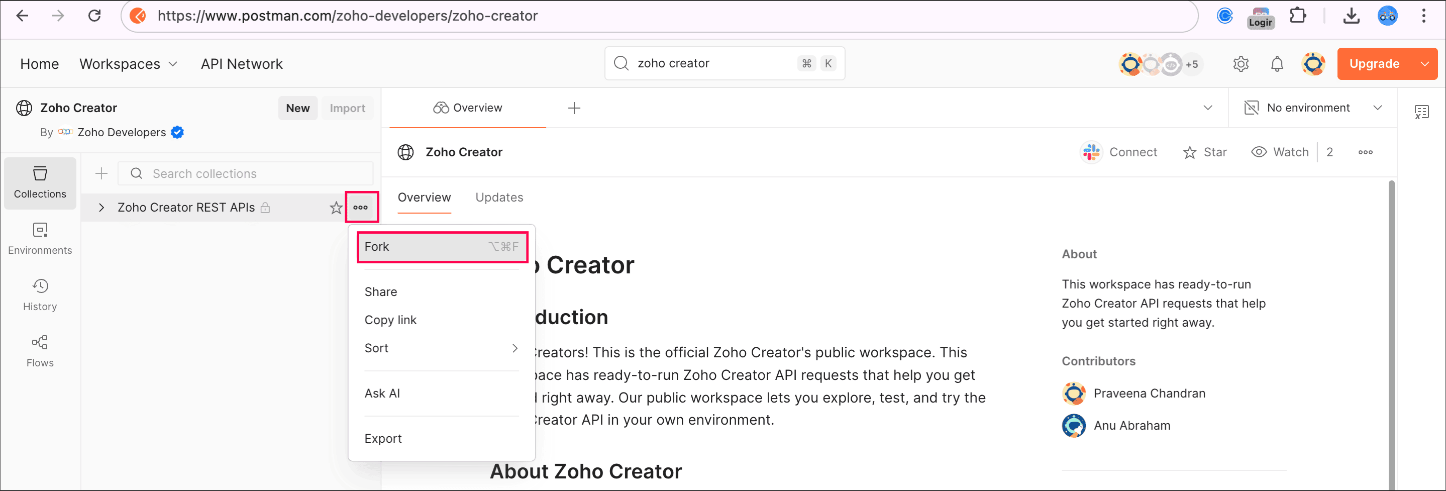Screen dimensions: 1446x491
Task: Go to Home
Action: tap(39, 64)
